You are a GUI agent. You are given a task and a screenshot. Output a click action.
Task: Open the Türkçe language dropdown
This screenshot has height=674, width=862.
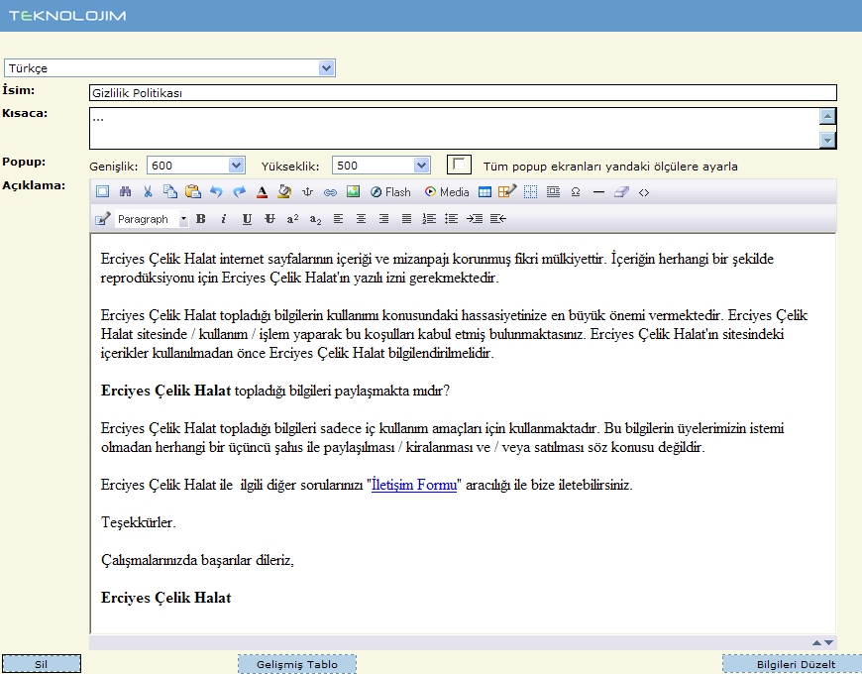(x=327, y=68)
